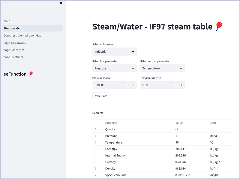This screenshot has height=179, width=240.
Task: Click the eeFunction link in the sidebar
Action: [x=15, y=74]
